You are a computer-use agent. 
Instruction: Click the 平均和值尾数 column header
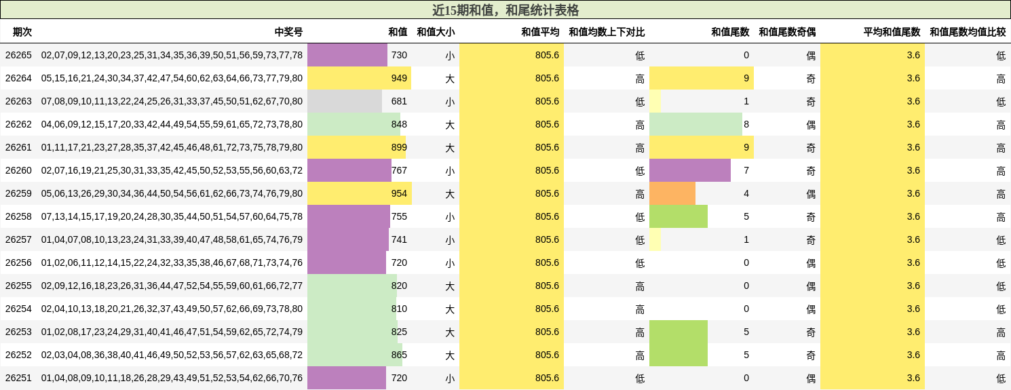[892, 32]
